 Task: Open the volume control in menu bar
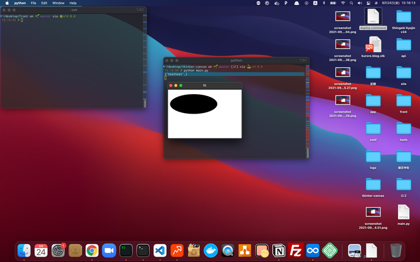[360, 3]
